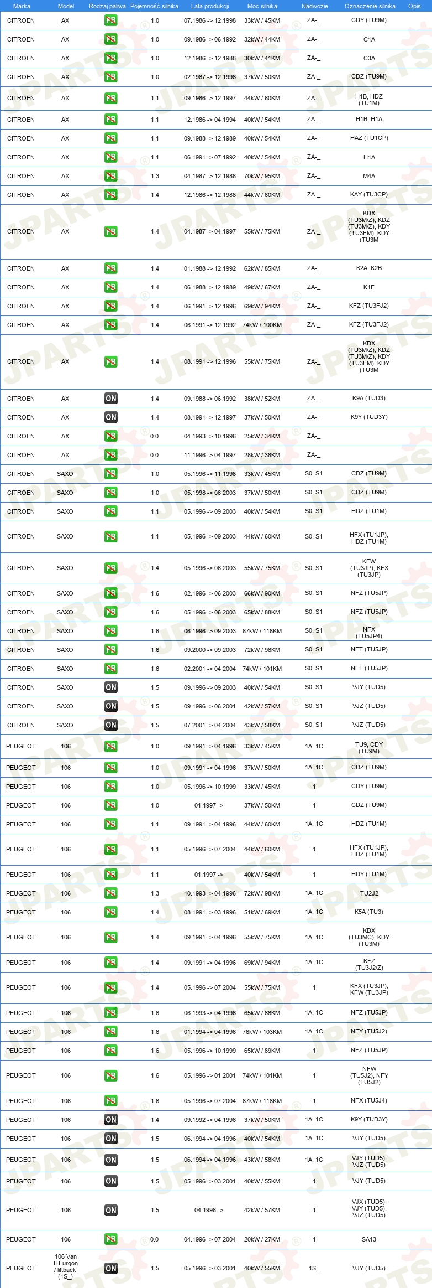The height and width of the screenshot is (1288, 432).
Task: Click production years 09.2000 -> 09.2003
Action: [x=210, y=650]
